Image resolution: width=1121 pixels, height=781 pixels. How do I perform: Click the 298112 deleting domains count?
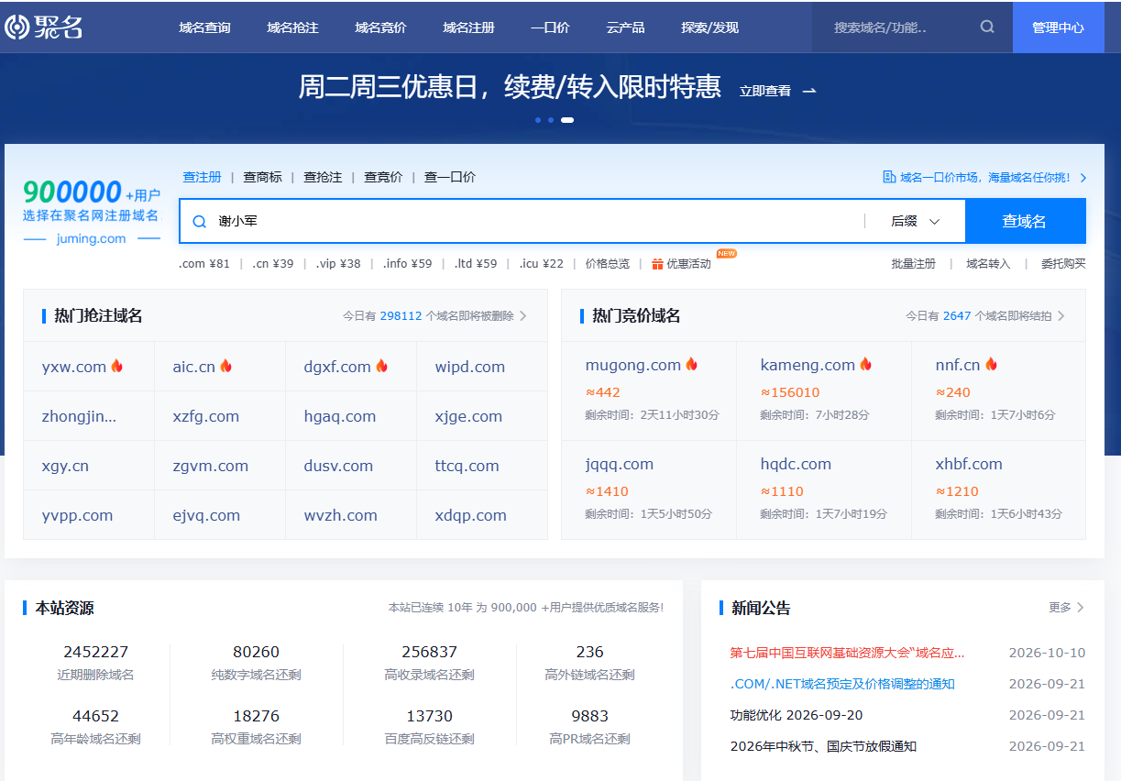(401, 315)
